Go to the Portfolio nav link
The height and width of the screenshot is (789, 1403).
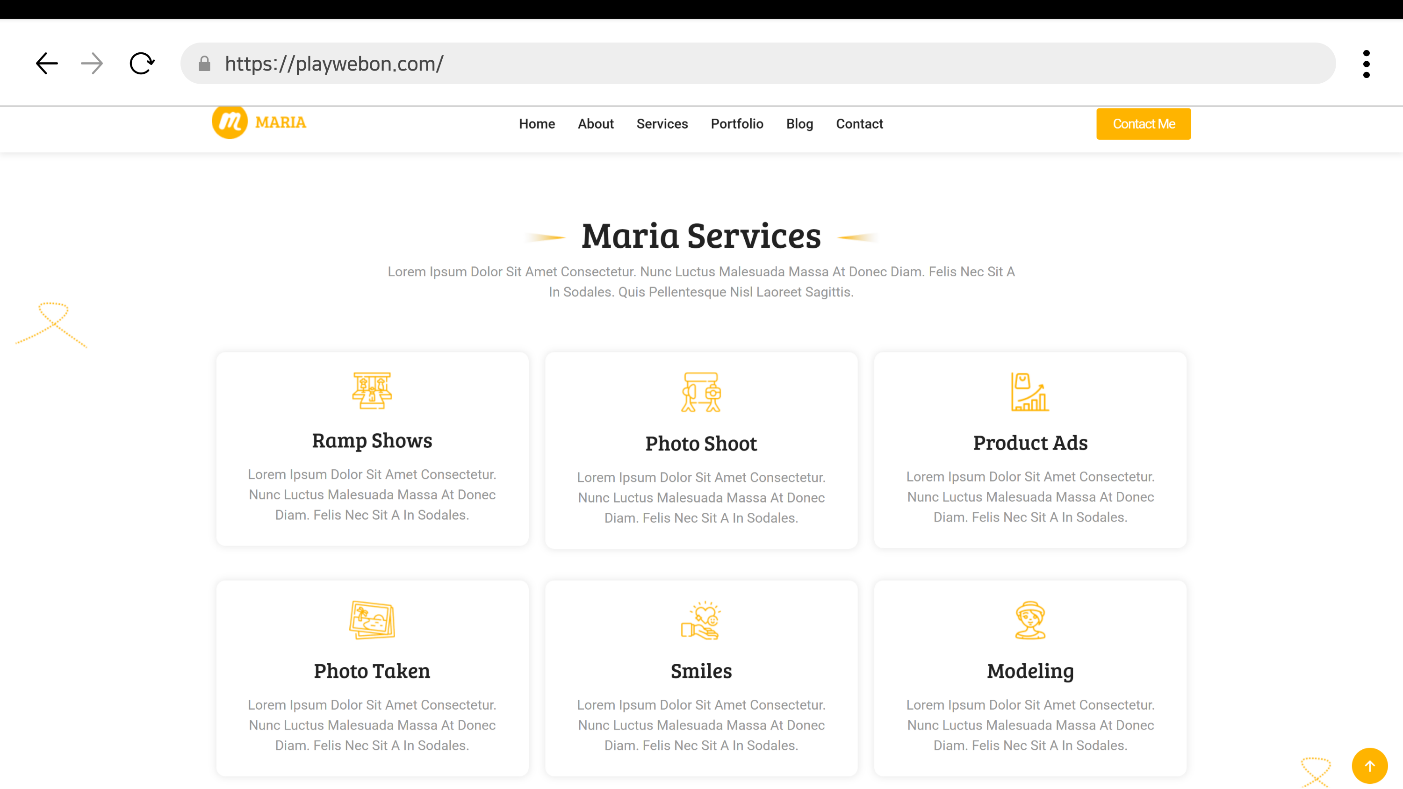(736, 123)
